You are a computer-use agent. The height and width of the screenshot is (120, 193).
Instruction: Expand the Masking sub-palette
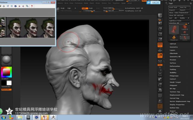click(173, 69)
